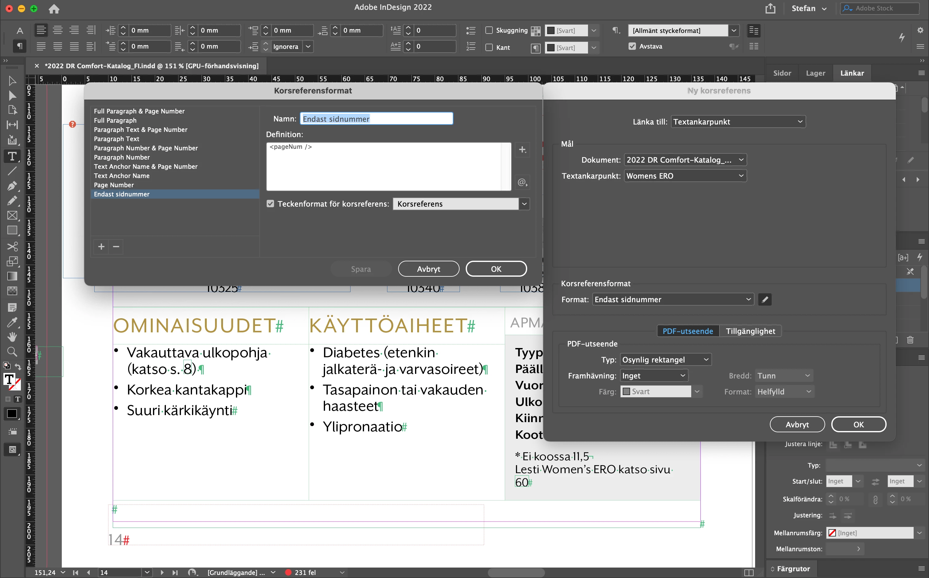
Task: Open the @ special character menu
Action: [522, 182]
